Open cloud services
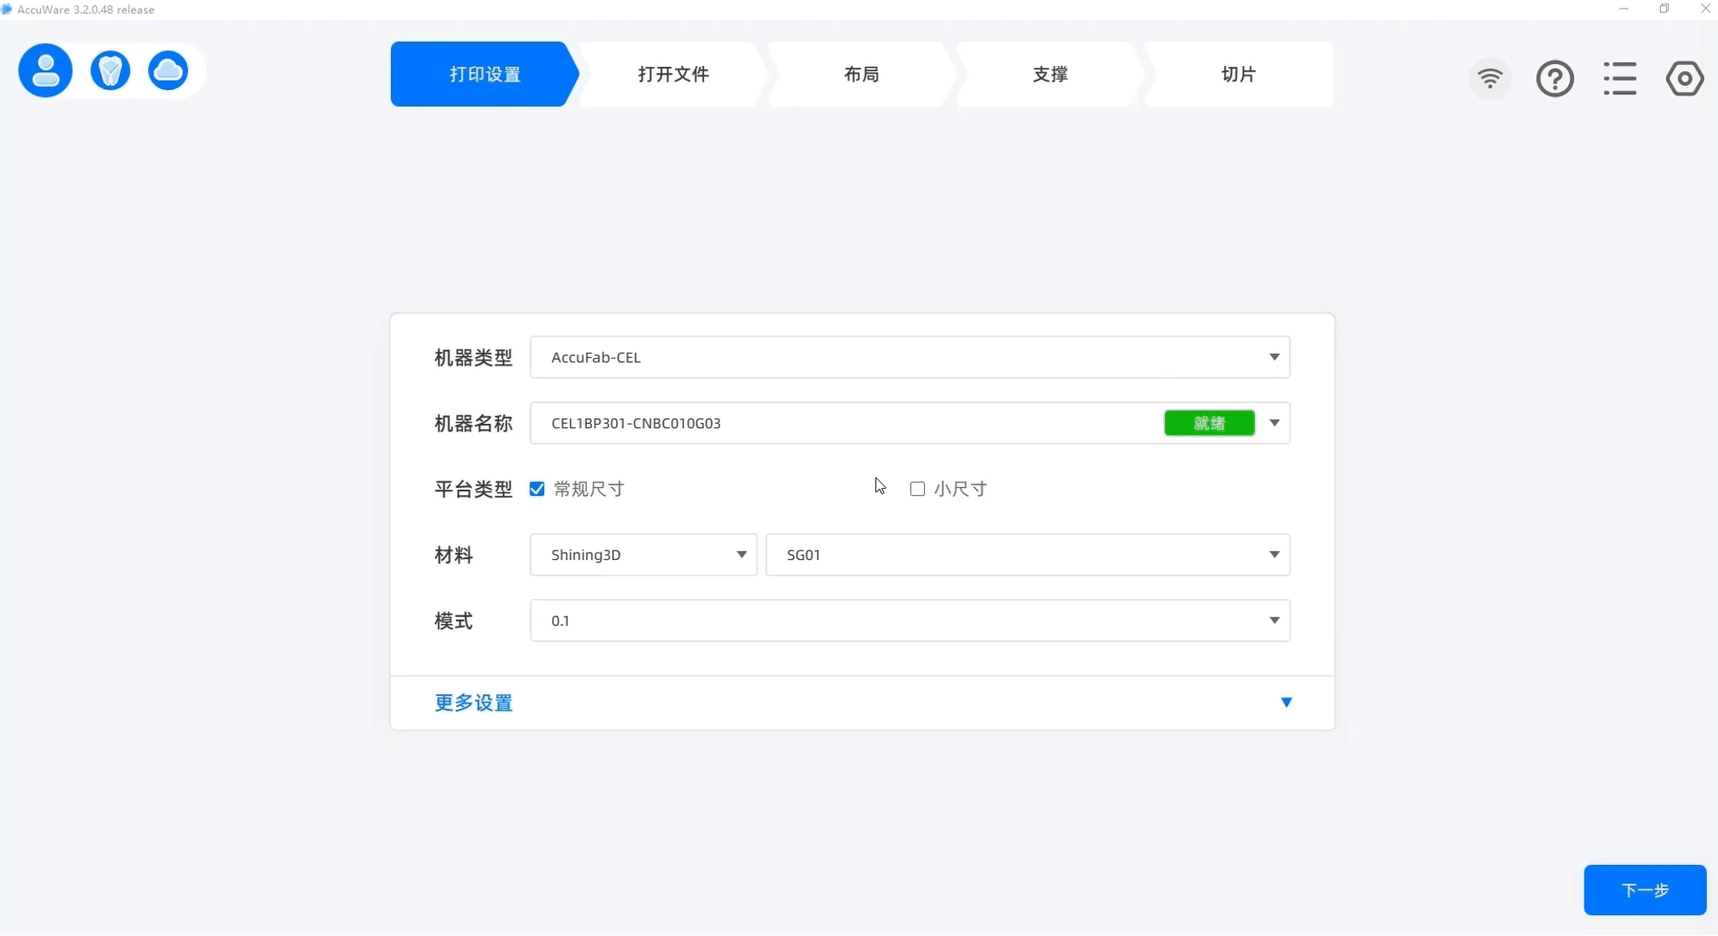This screenshot has width=1718, height=936. pos(168,70)
